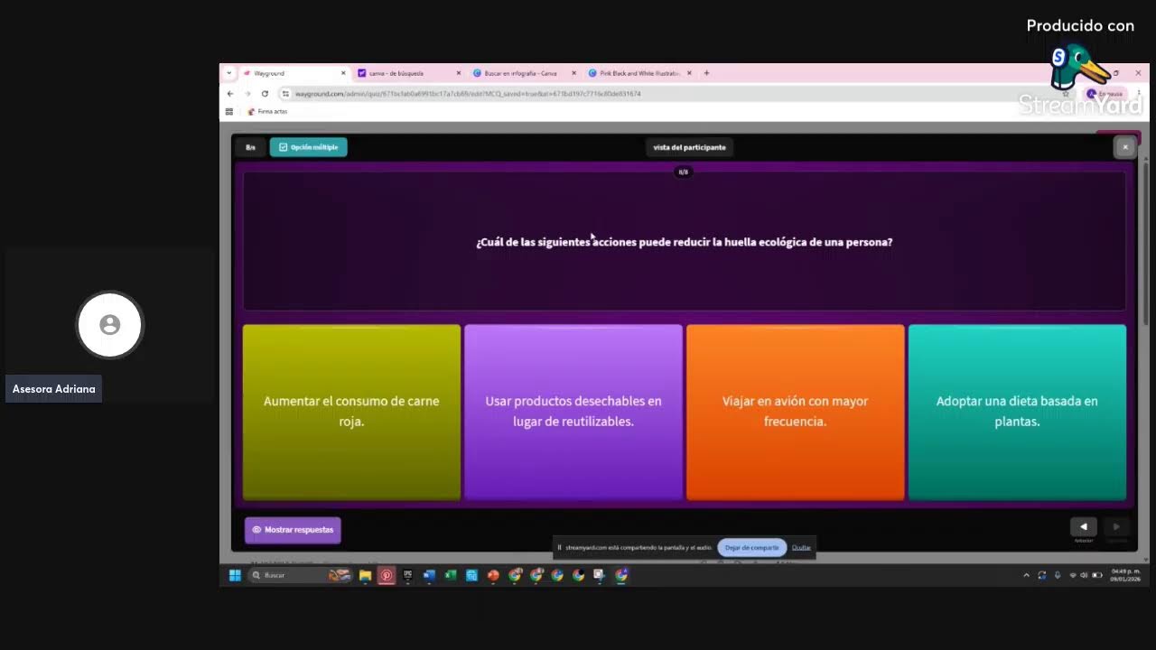Screen dimensions: 1156x650
Task: Go back in browser history
Action: [x=230, y=93]
